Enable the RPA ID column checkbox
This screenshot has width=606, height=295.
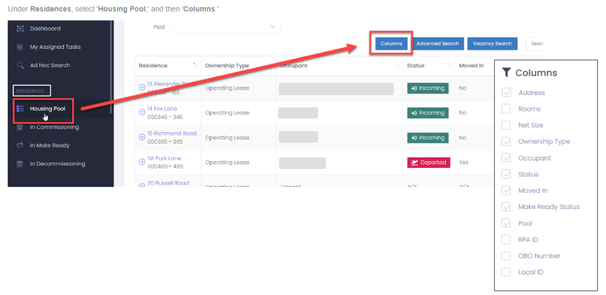[x=506, y=240]
